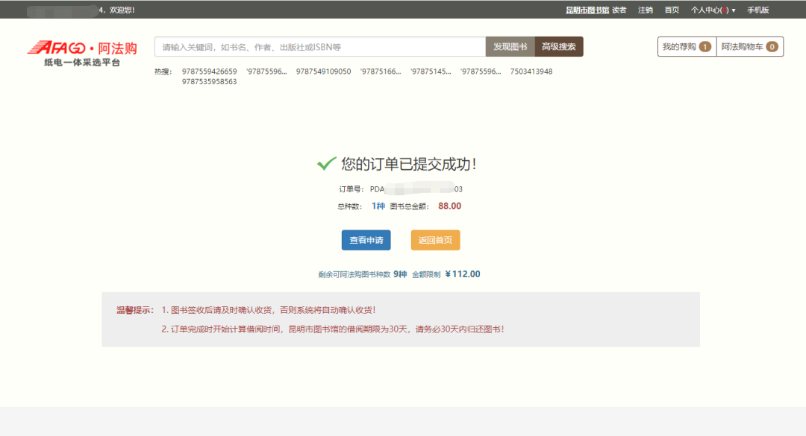806x436 pixels.
Task: Switch to 手机版 mobile version
Action: tap(757, 10)
